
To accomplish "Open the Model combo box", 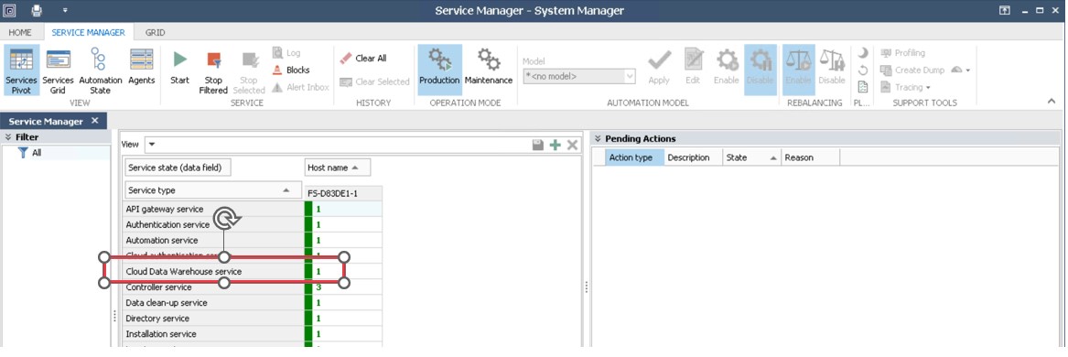I will pos(579,77).
